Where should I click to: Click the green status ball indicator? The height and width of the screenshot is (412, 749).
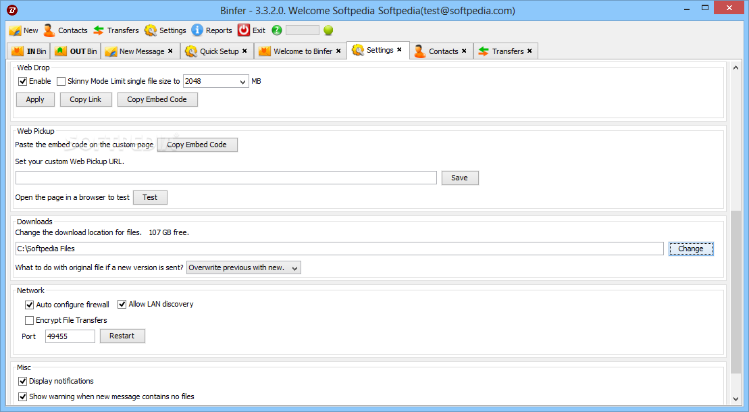point(328,30)
